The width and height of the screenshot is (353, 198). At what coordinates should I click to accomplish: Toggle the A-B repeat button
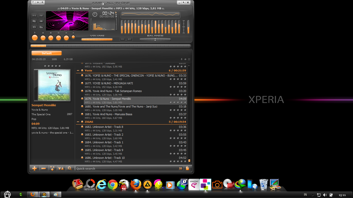[x=34, y=15]
